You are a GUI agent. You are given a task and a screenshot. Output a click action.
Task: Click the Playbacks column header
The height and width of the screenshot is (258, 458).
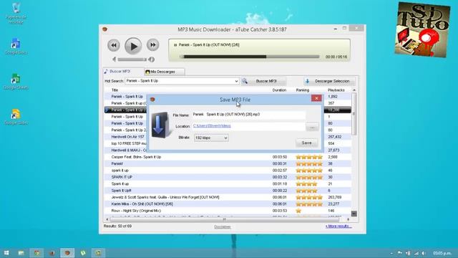336,90
